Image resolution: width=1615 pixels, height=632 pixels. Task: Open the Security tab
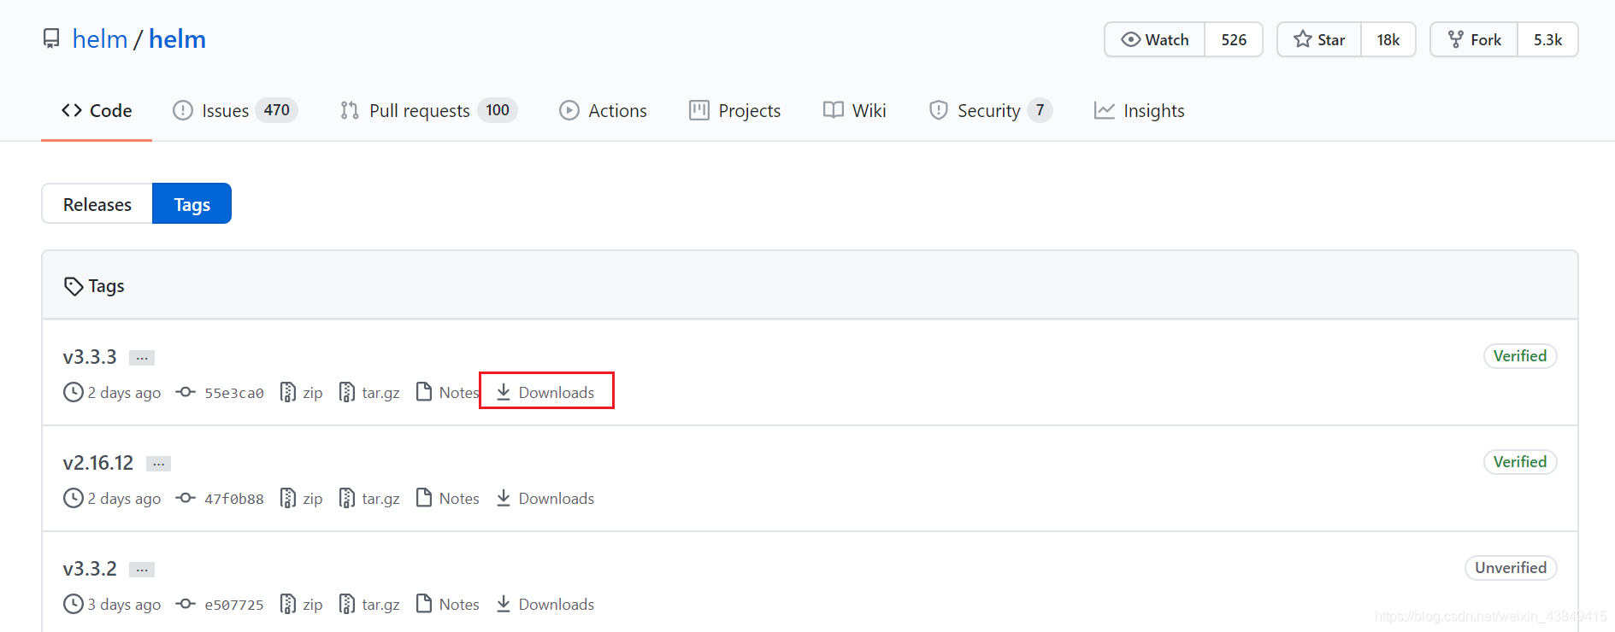tap(991, 110)
